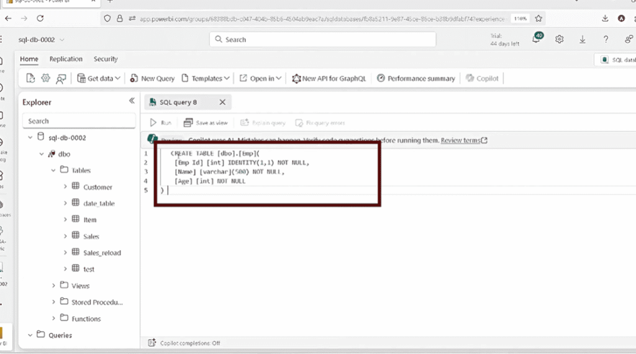Click the download icon in Fabric header
The height and width of the screenshot is (354, 636).
(583, 39)
